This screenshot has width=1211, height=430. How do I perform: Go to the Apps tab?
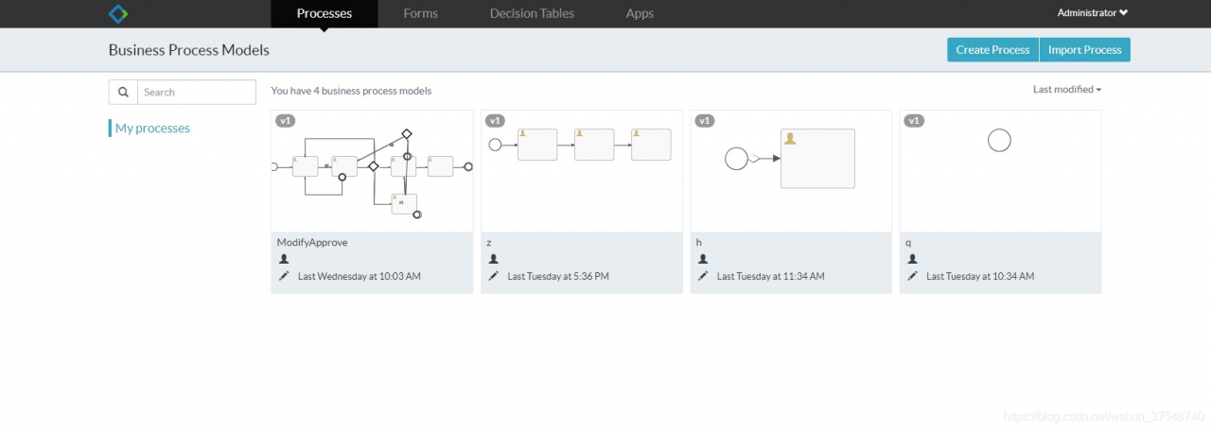pos(640,13)
